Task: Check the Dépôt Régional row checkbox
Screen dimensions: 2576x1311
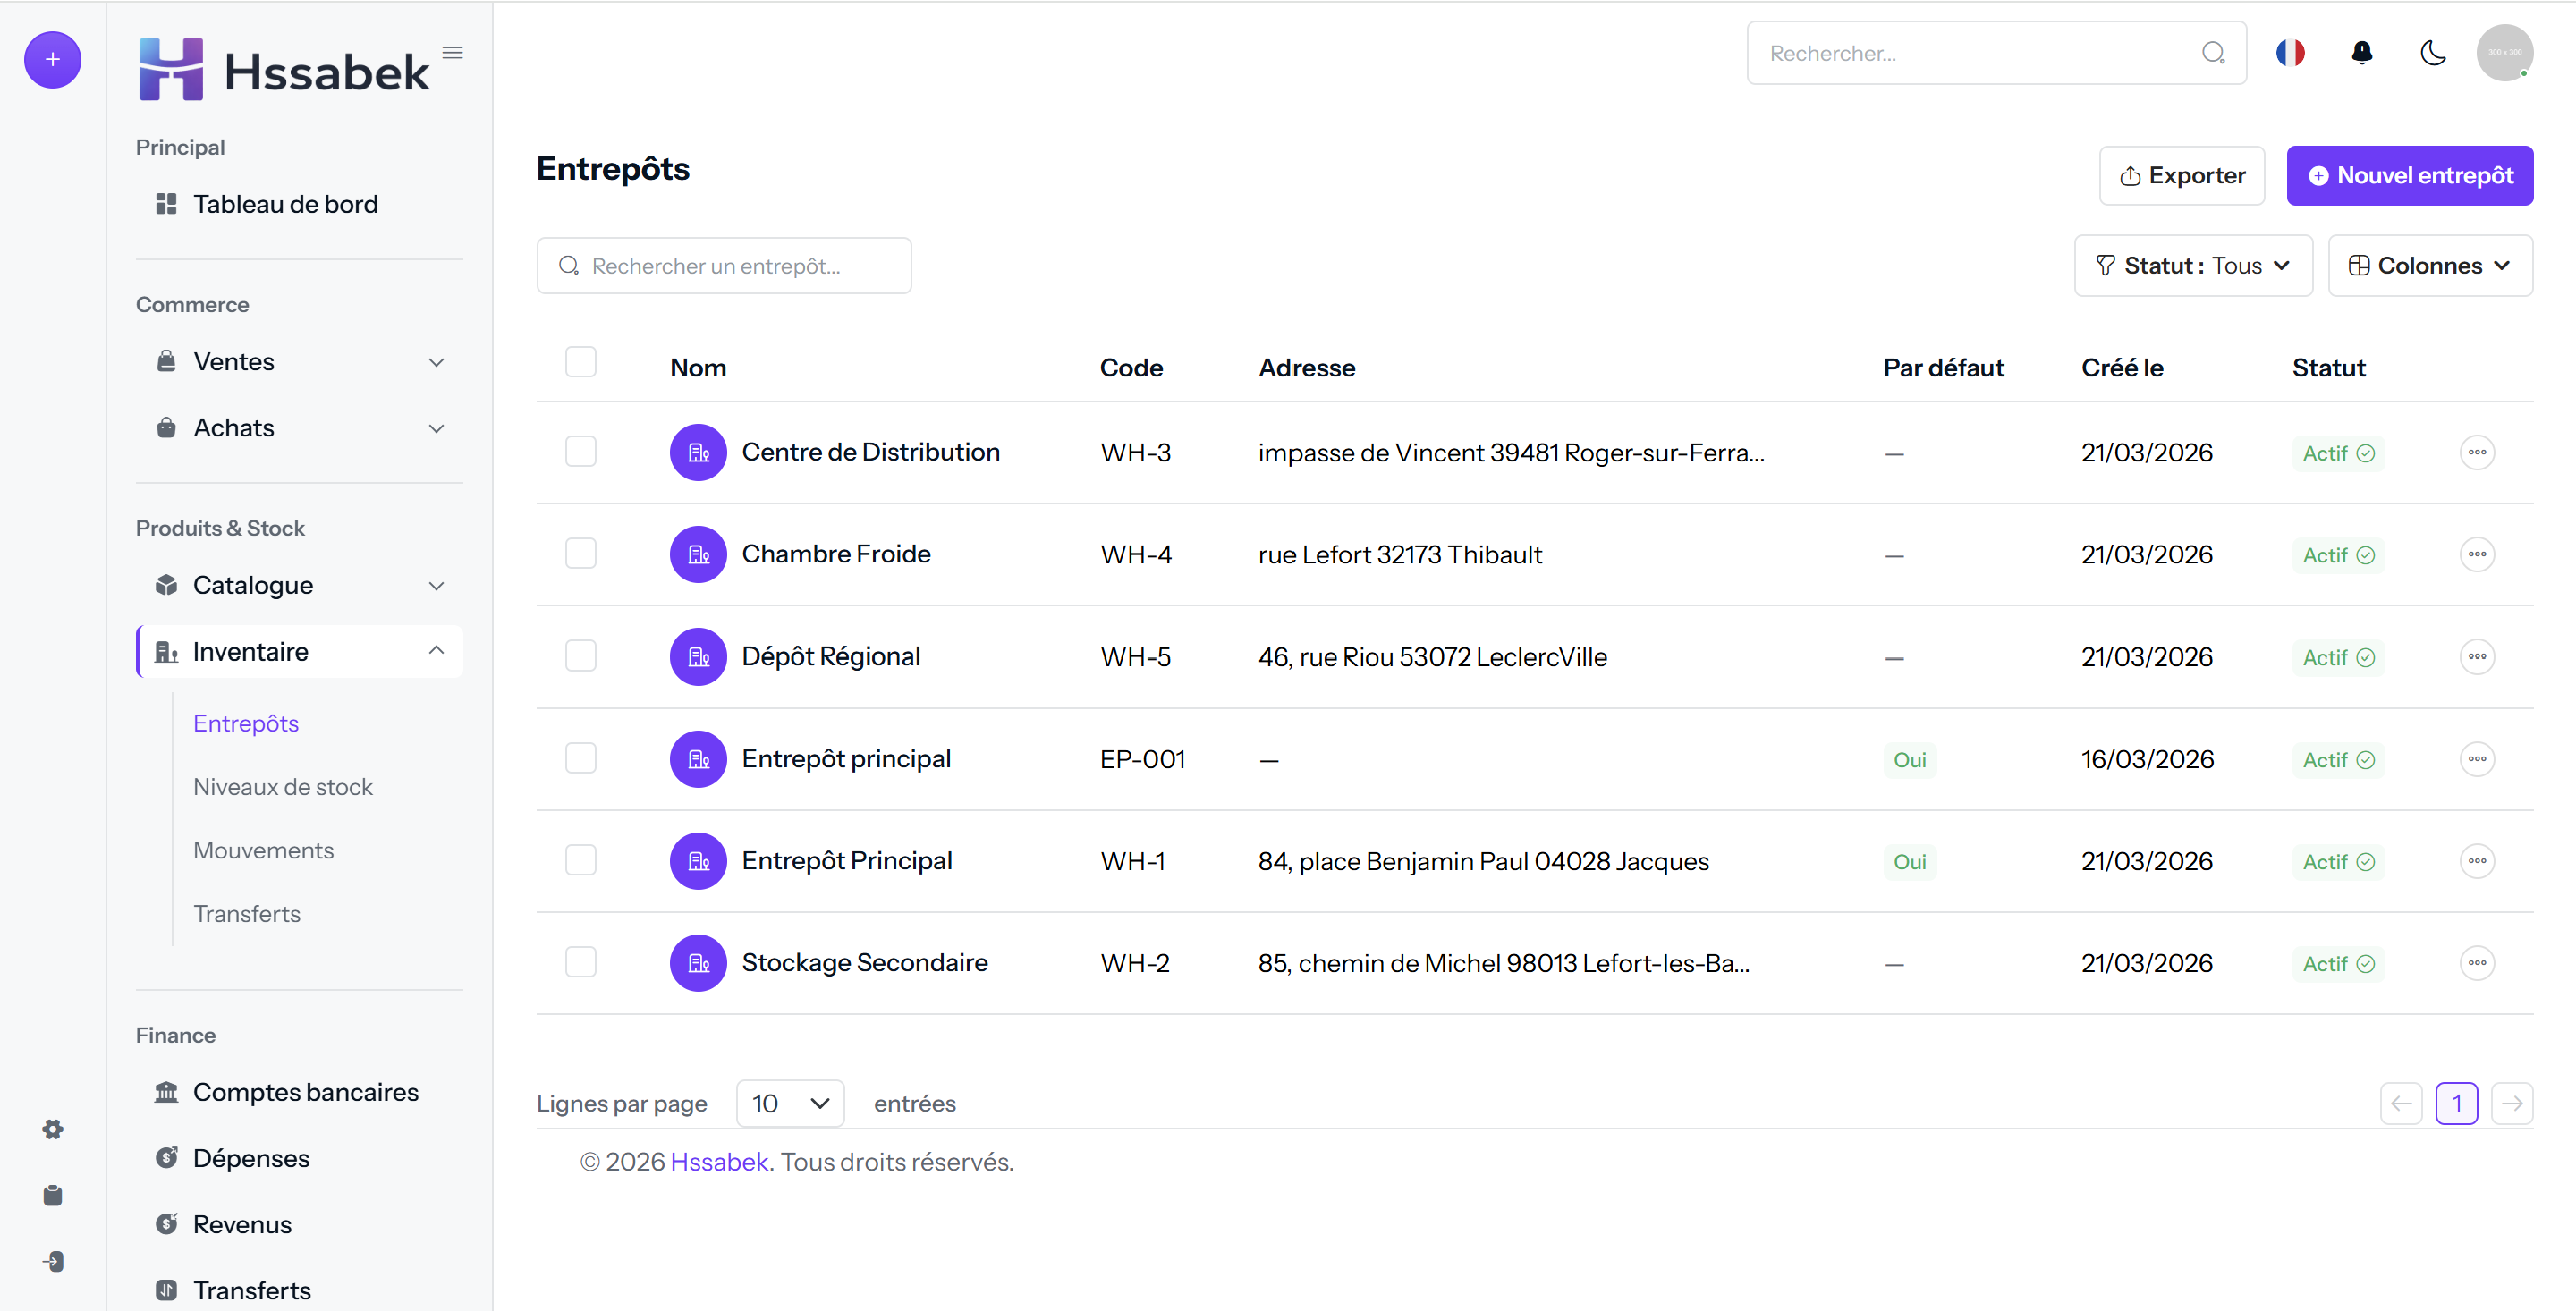Action: point(581,656)
